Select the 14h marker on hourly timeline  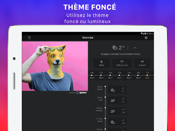pos(129,75)
